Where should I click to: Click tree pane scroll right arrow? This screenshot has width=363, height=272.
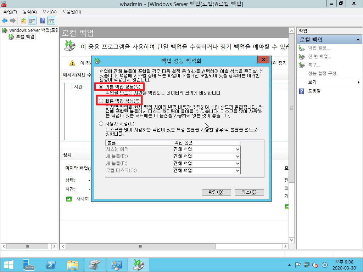tap(54, 246)
